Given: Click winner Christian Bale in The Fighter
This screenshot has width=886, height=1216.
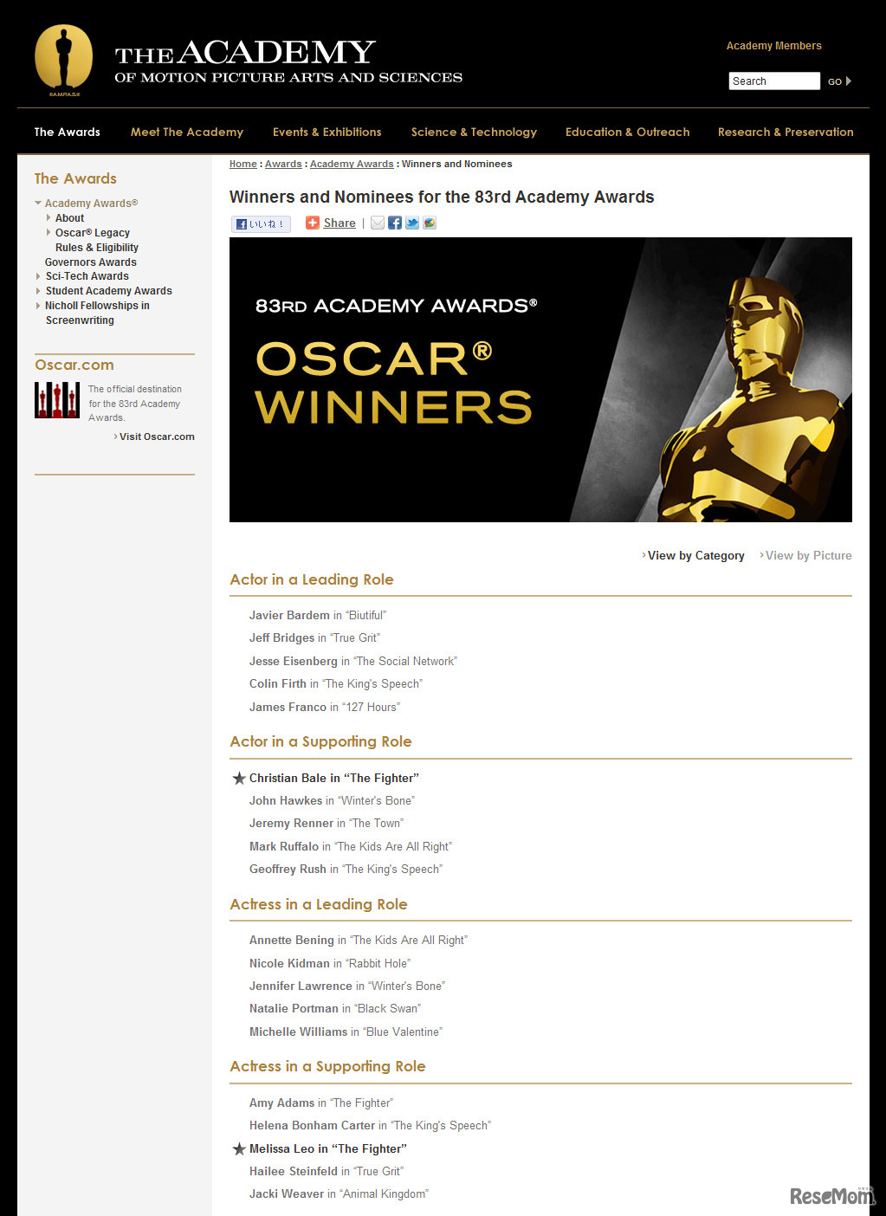Looking at the screenshot, I should (x=334, y=778).
